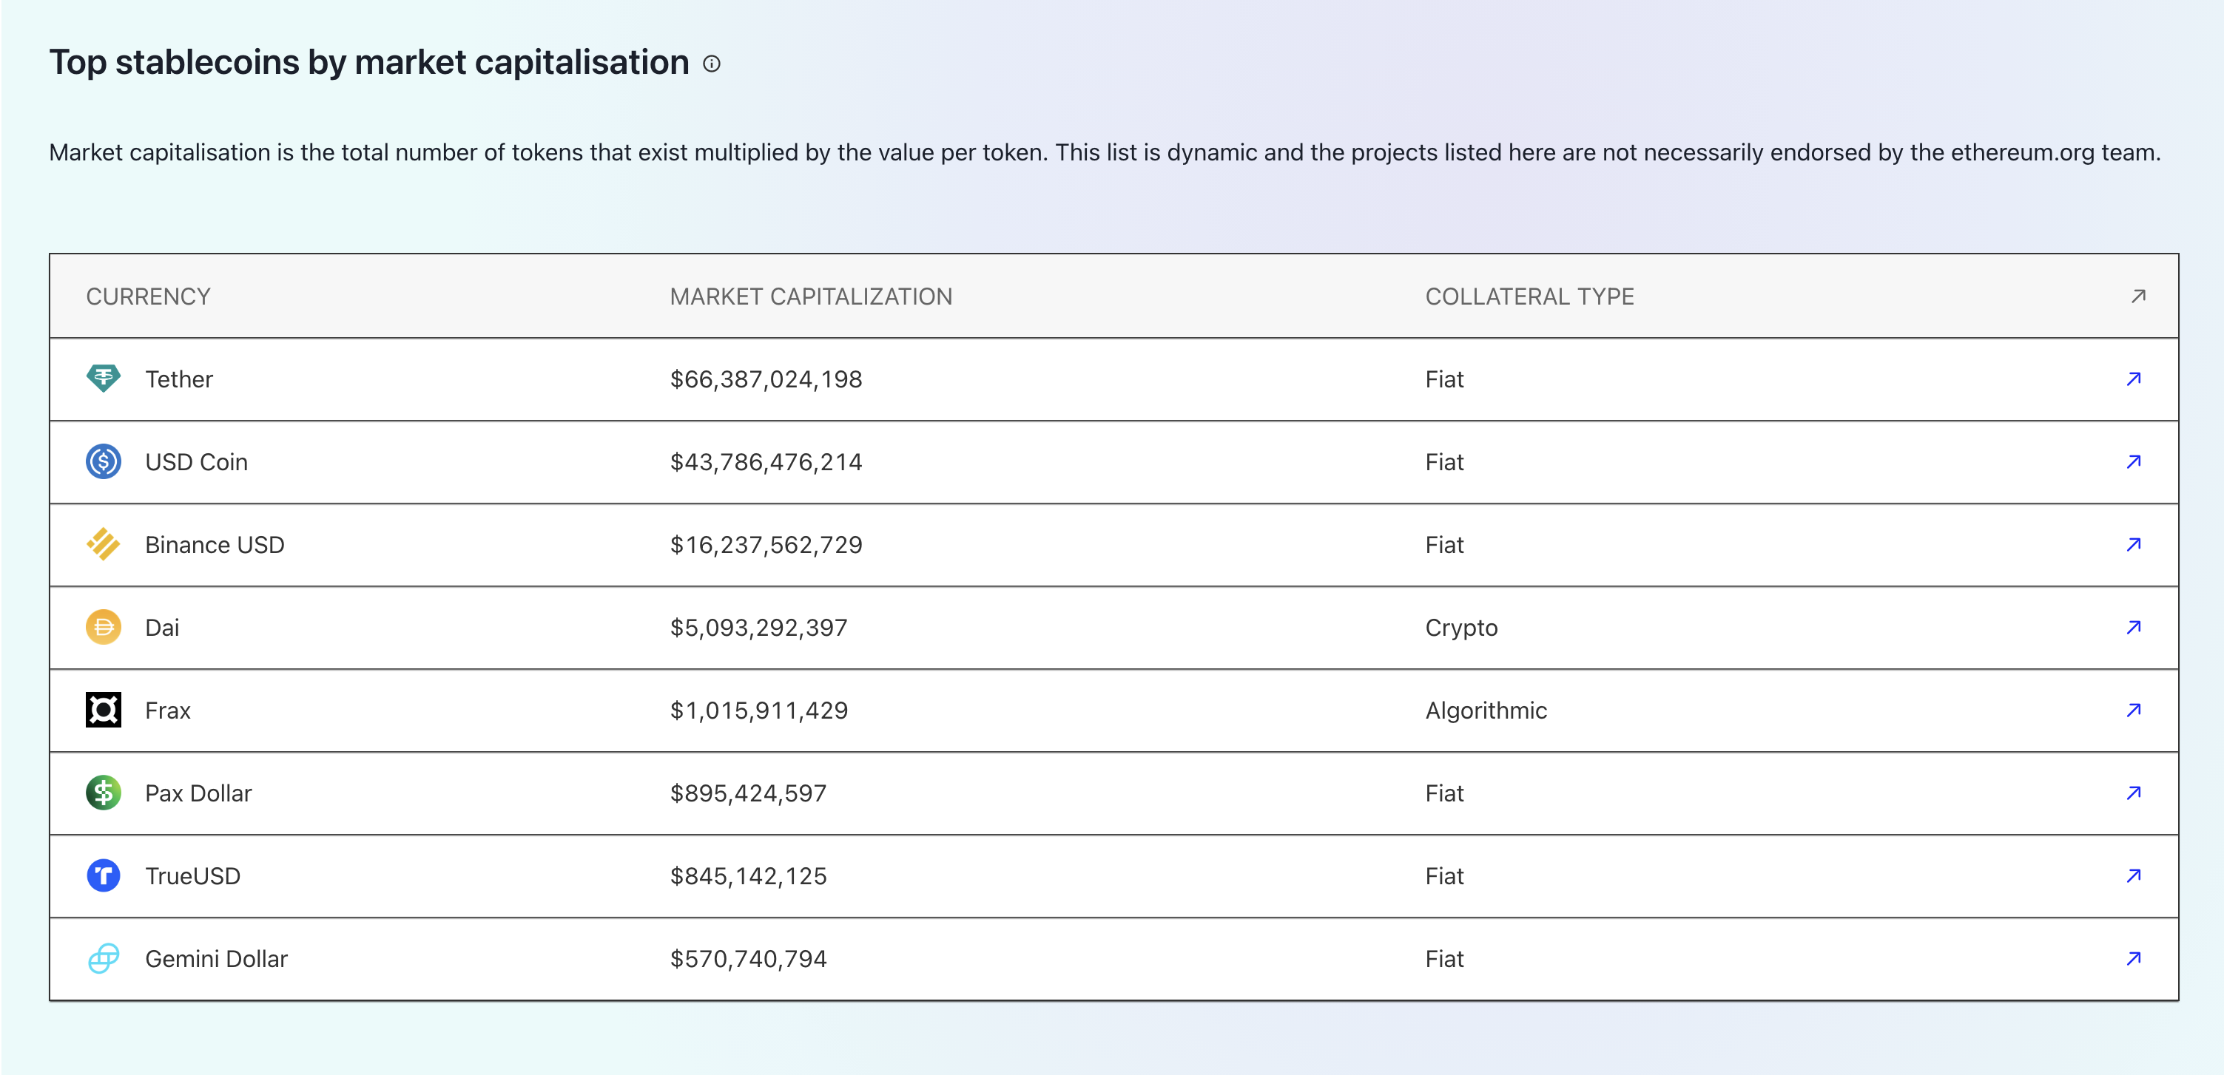Click the Currency column header
The image size is (2224, 1075).
pyautogui.click(x=148, y=296)
